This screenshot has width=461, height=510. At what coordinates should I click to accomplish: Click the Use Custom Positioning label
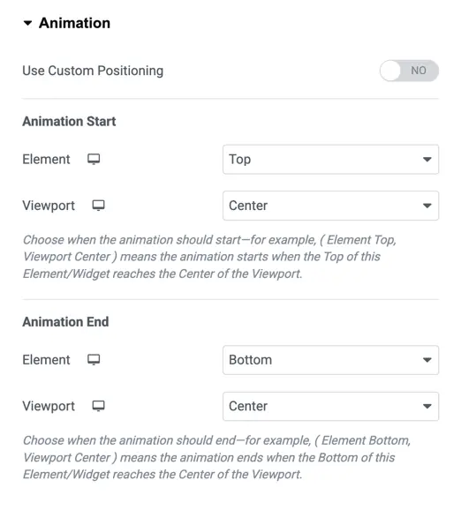93,71
